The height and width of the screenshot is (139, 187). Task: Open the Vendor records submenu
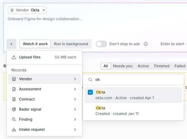44,79
